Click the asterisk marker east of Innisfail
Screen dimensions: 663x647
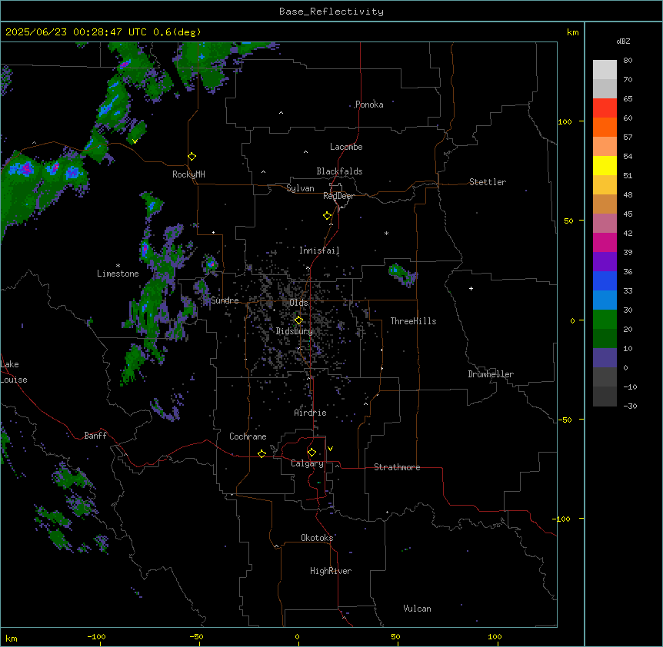[386, 234]
